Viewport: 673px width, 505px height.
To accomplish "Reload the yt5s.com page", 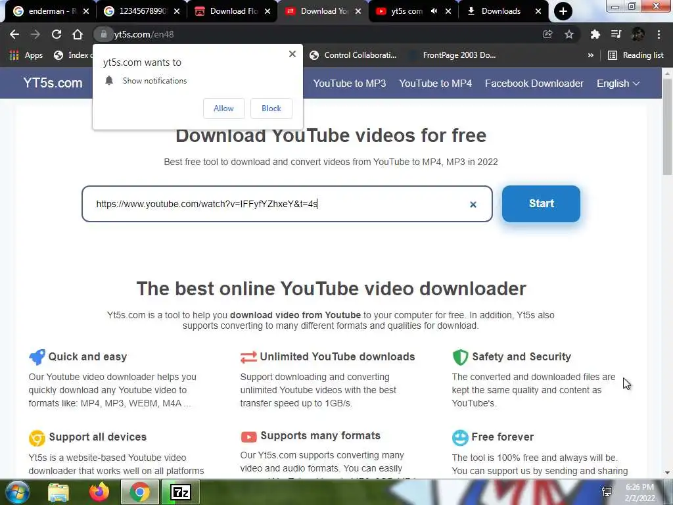I will point(57,34).
